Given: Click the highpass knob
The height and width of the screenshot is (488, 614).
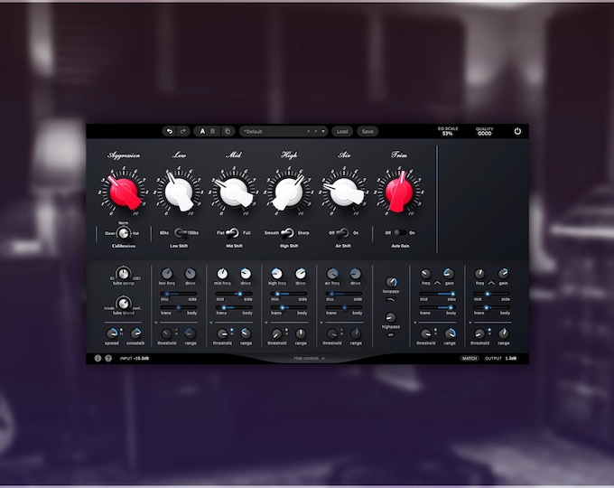Looking at the screenshot, I should [x=391, y=317].
